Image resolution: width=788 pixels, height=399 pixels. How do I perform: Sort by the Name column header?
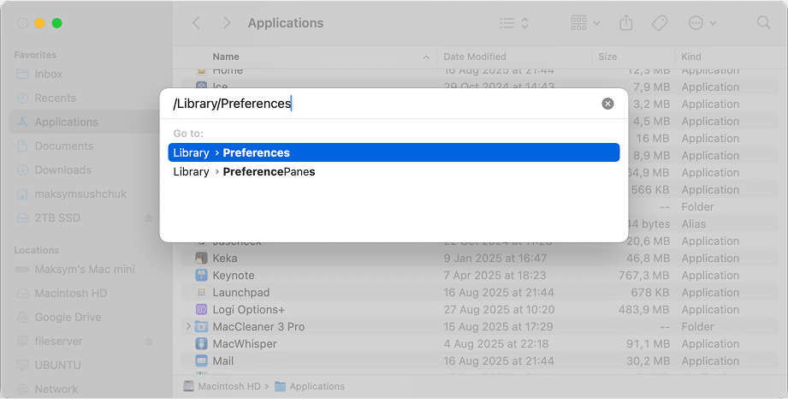tap(226, 57)
